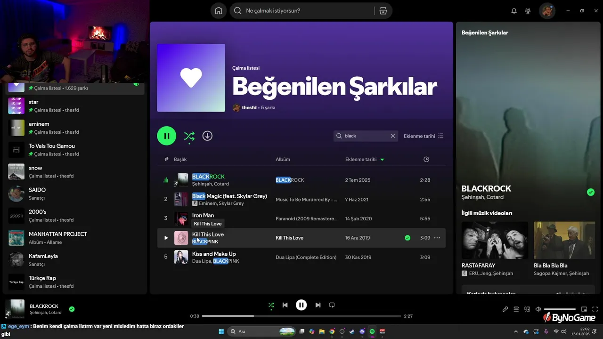Open the 'snow' playlist in library
This screenshot has height=339, width=603.
(75, 172)
